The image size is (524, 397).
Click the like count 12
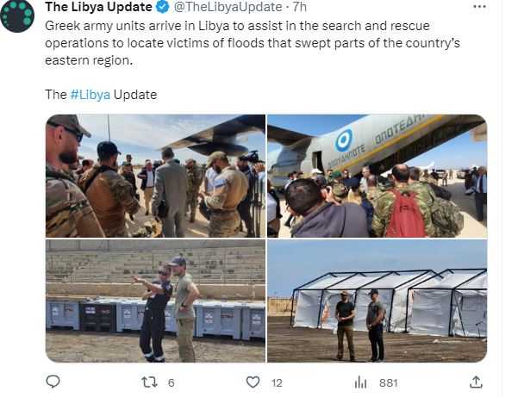pyautogui.click(x=277, y=382)
